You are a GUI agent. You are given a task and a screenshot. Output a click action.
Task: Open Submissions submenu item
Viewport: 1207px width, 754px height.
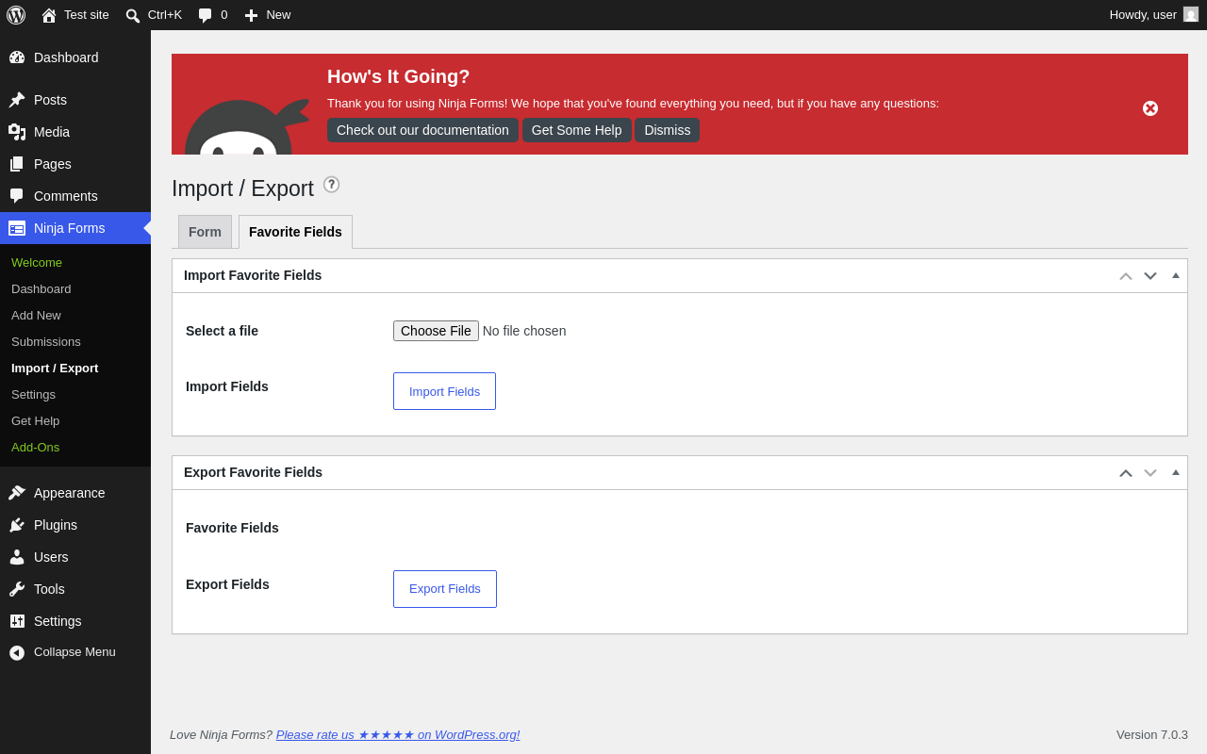tap(46, 341)
